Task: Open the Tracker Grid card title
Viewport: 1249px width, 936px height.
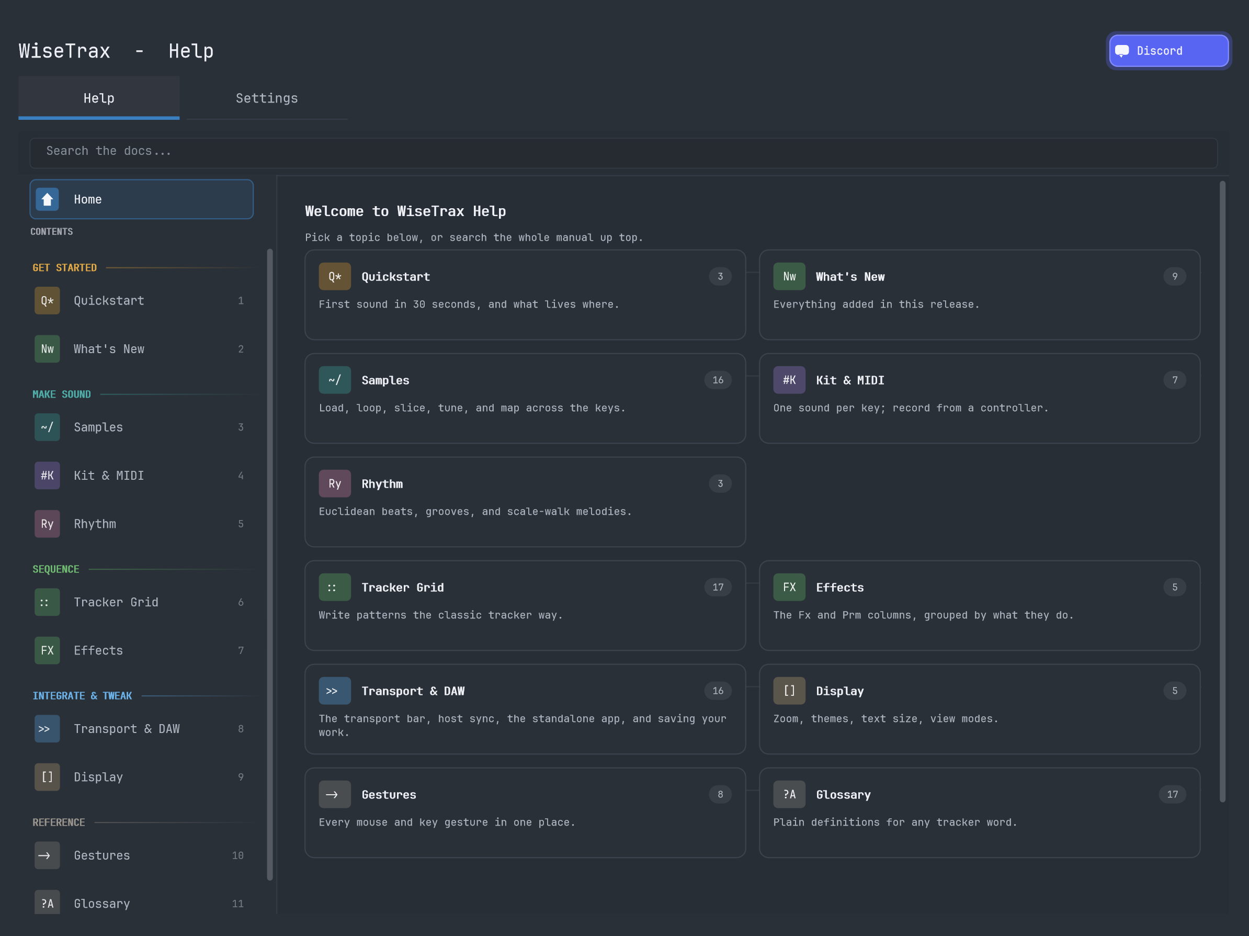Action: coord(403,588)
